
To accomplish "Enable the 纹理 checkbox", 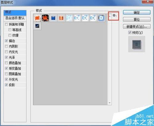I will (10, 35).
